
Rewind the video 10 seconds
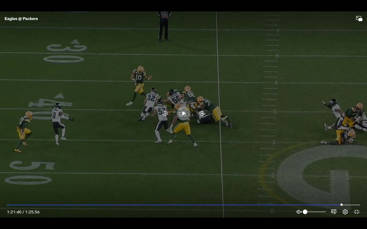click(x=165, y=114)
